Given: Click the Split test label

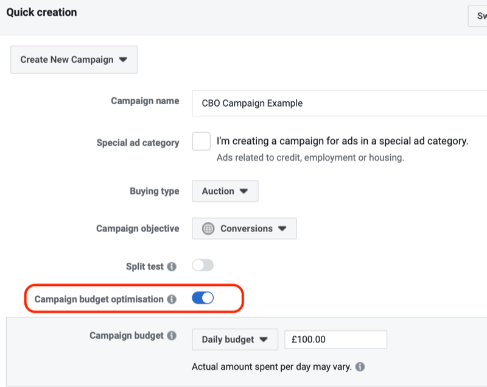Looking at the screenshot, I should pos(145,266).
